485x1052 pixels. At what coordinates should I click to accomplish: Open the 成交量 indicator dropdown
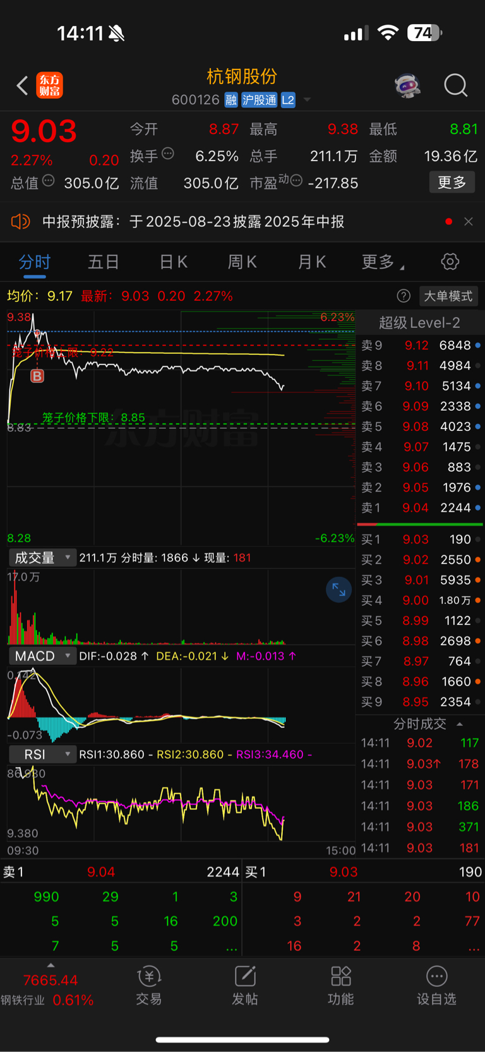(x=42, y=557)
